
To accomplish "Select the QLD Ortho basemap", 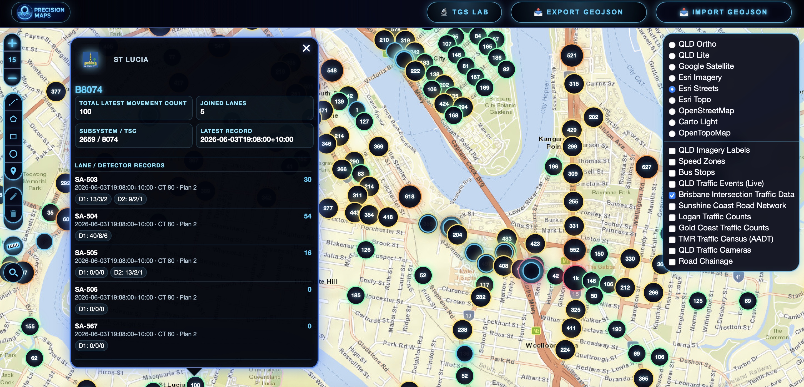I will pos(672,45).
